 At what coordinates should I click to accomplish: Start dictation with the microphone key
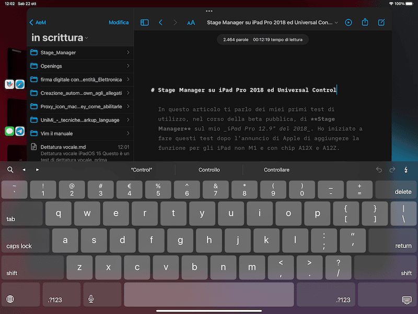[x=102, y=295]
